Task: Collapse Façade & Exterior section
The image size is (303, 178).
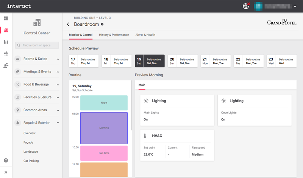Action: (58, 123)
